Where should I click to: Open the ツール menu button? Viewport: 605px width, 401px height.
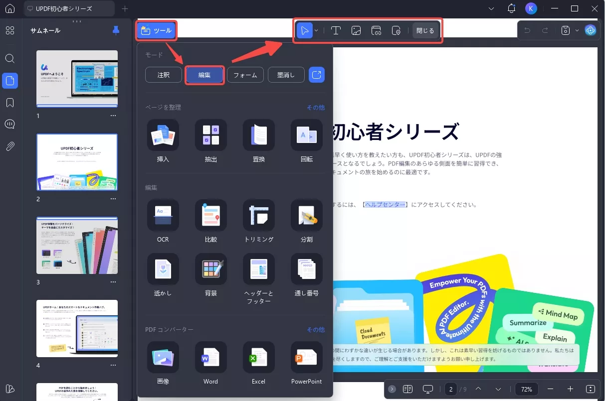click(x=156, y=30)
